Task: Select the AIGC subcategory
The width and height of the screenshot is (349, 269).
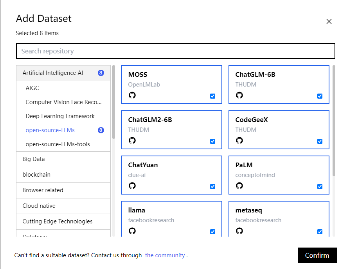Action: coord(63,88)
